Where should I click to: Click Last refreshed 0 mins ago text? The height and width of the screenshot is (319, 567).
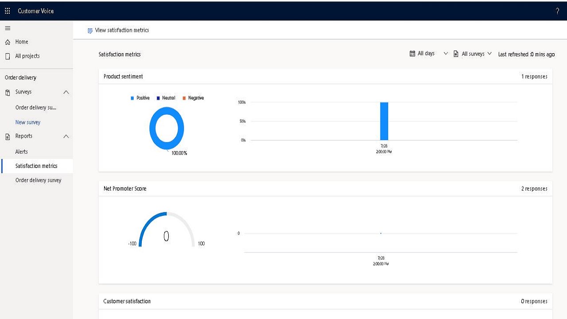[526, 54]
